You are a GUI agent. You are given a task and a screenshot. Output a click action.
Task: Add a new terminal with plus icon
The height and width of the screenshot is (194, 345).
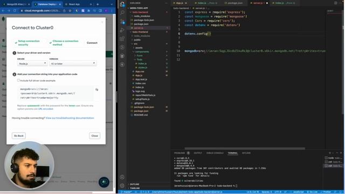pyautogui.click(x=329, y=153)
